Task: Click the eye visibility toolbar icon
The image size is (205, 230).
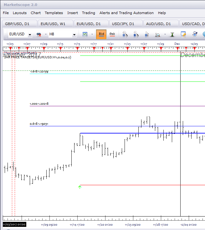Action: coord(195,34)
